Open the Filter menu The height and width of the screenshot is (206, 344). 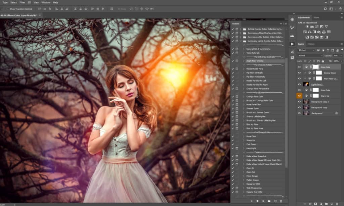[22, 2]
